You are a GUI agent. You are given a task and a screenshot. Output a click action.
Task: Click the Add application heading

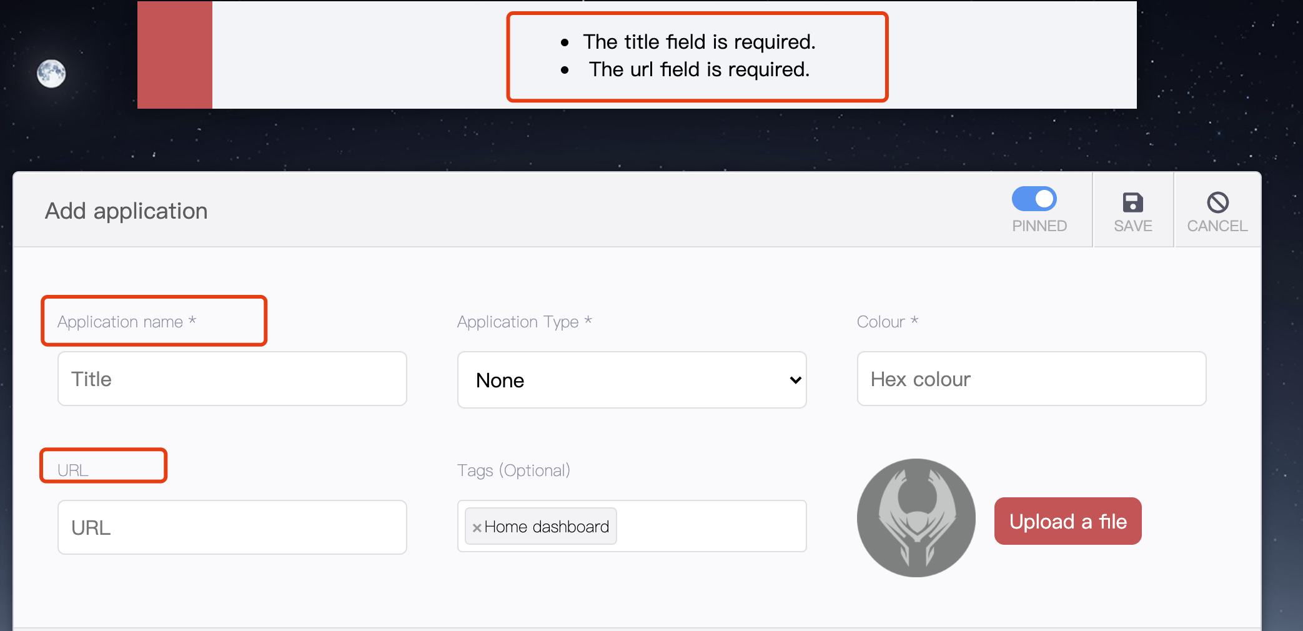point(126,211)
